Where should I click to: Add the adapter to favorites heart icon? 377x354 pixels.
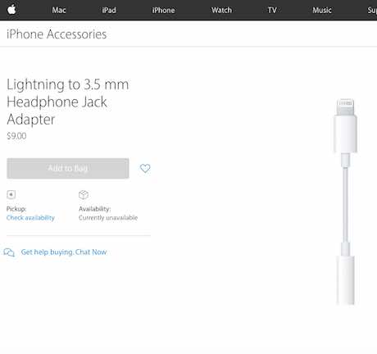point(145,168)
